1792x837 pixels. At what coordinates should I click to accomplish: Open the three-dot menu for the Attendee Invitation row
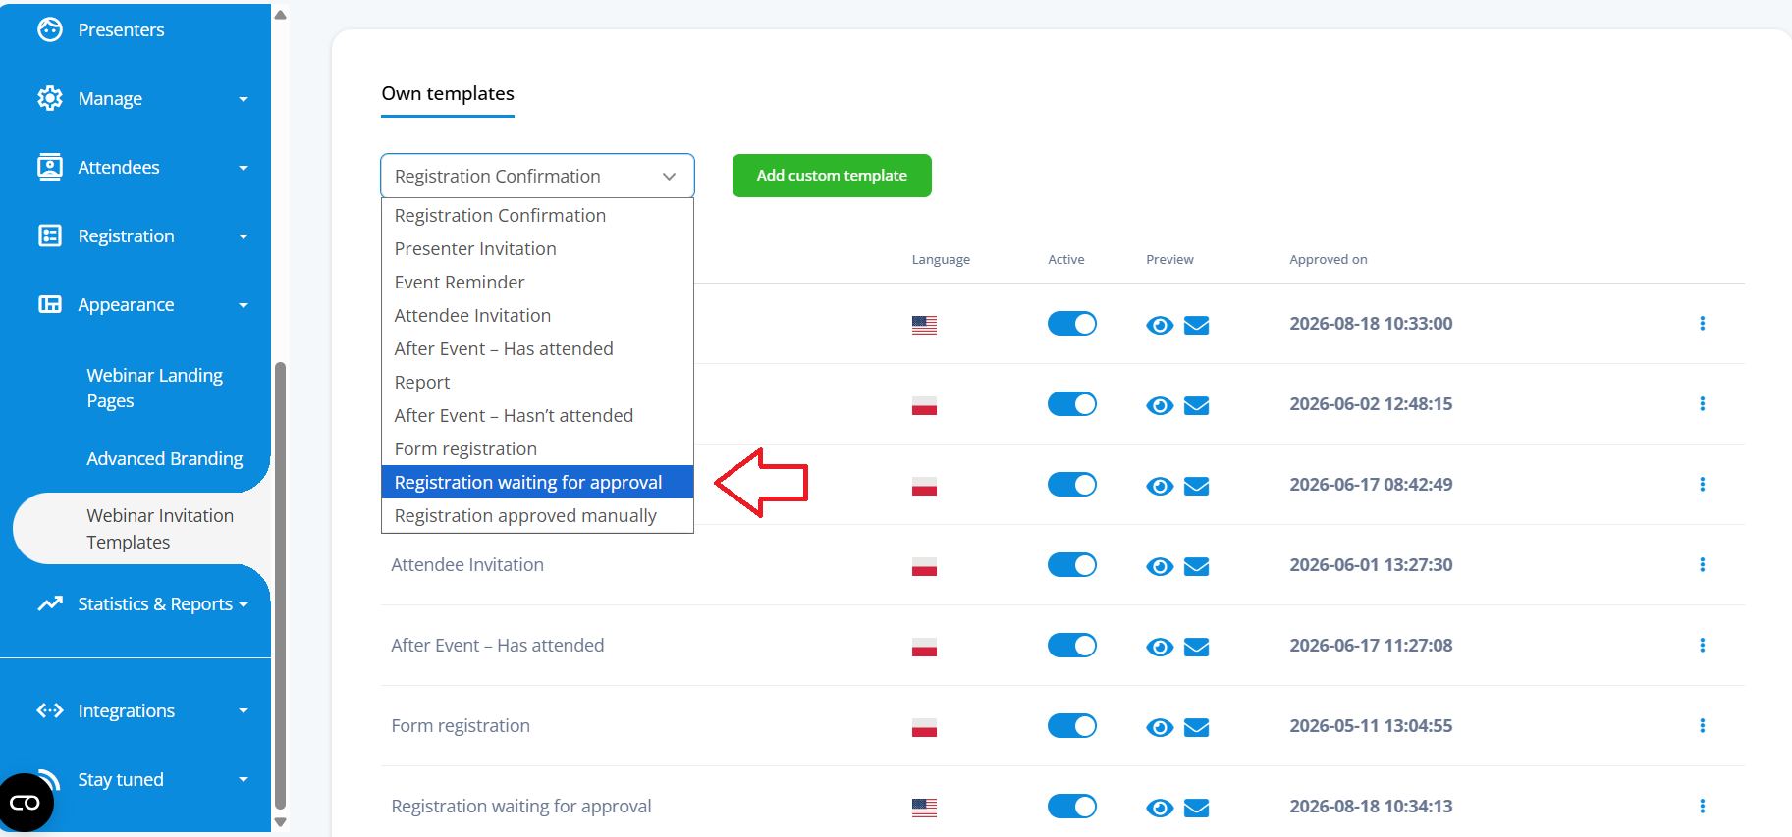(1702, 564)
